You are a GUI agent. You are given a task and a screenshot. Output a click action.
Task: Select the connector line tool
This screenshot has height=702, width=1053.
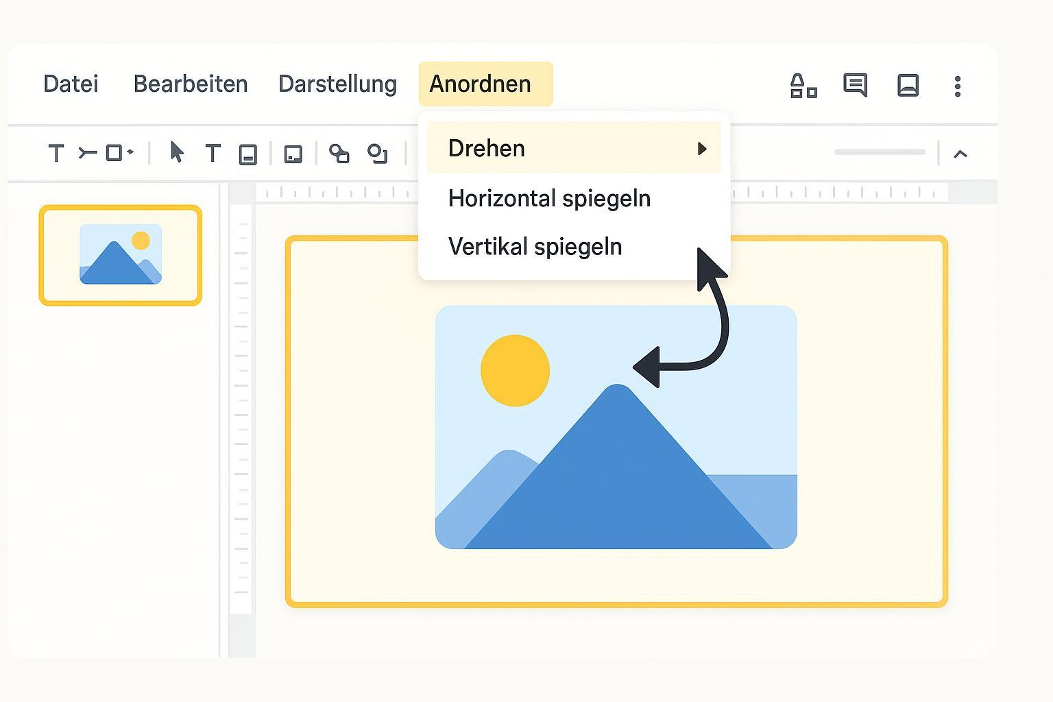click(87, 153)
